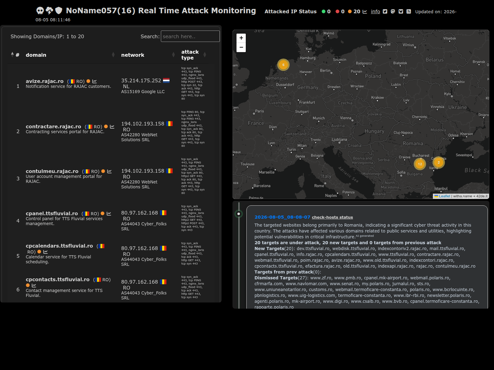Open chart icon for contulmeu.rajac.ro
This screenshot has height=370, width=494.
coord(109,171)
